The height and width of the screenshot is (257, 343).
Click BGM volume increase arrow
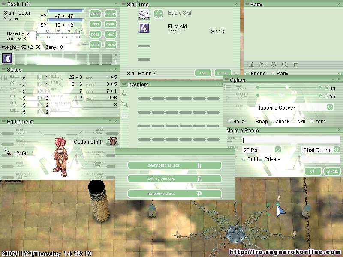click(320, 87)
